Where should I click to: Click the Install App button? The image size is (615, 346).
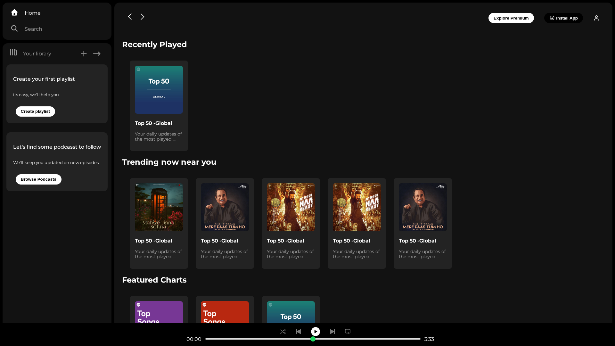pyautogui.click(x=564, y=18)
